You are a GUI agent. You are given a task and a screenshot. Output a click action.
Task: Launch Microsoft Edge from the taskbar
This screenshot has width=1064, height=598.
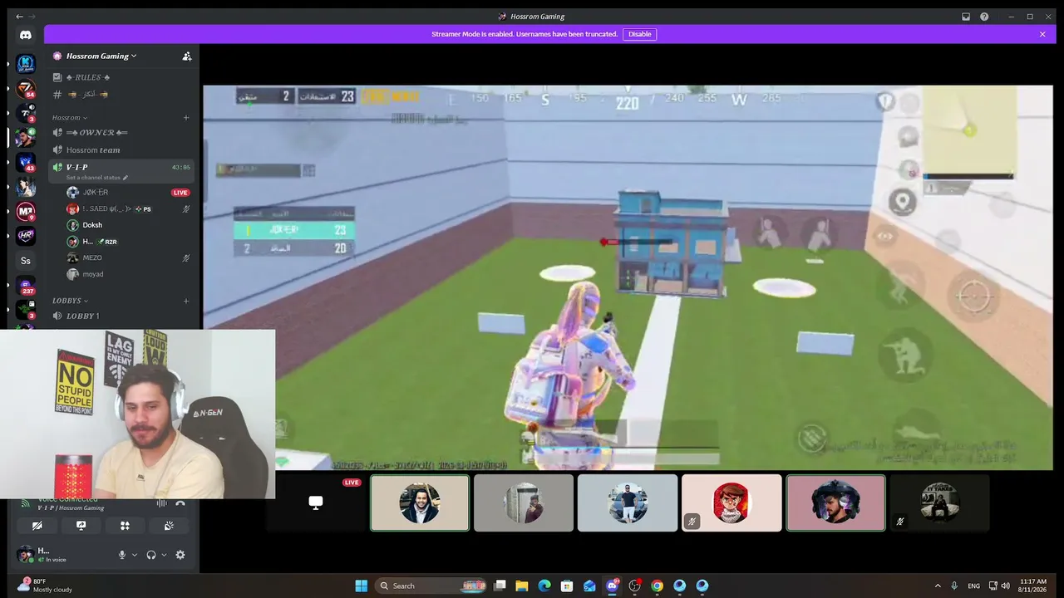point(544,586)
